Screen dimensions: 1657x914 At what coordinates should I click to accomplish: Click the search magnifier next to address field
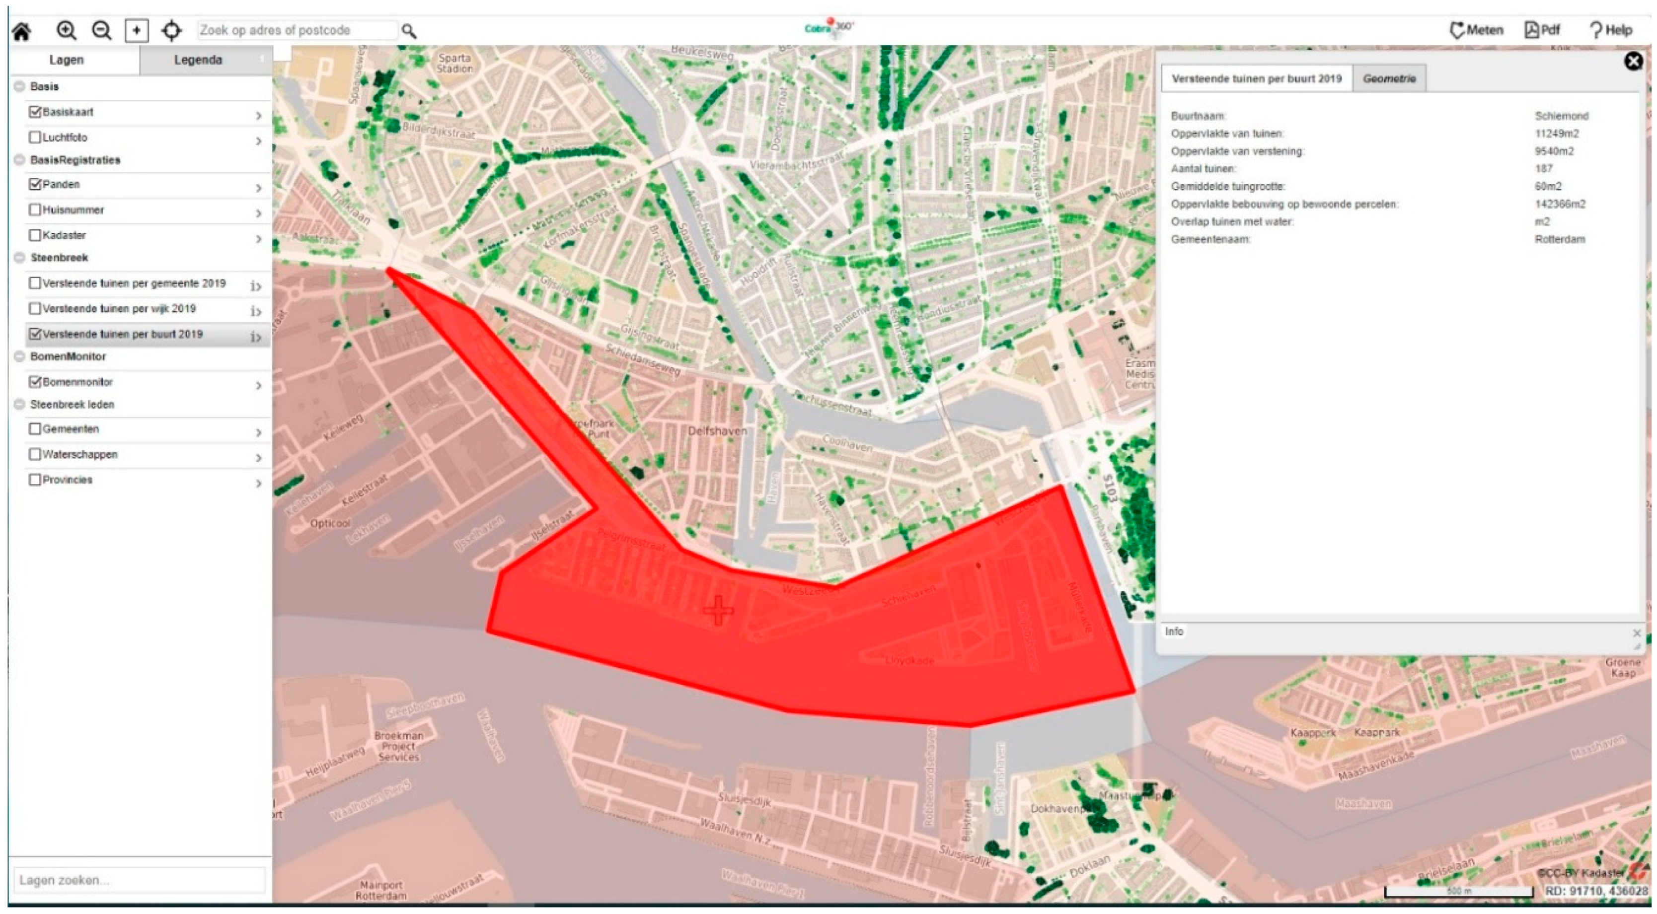(x=409, y=31)
